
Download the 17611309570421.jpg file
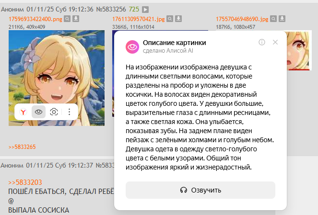(x=178, y=19)
